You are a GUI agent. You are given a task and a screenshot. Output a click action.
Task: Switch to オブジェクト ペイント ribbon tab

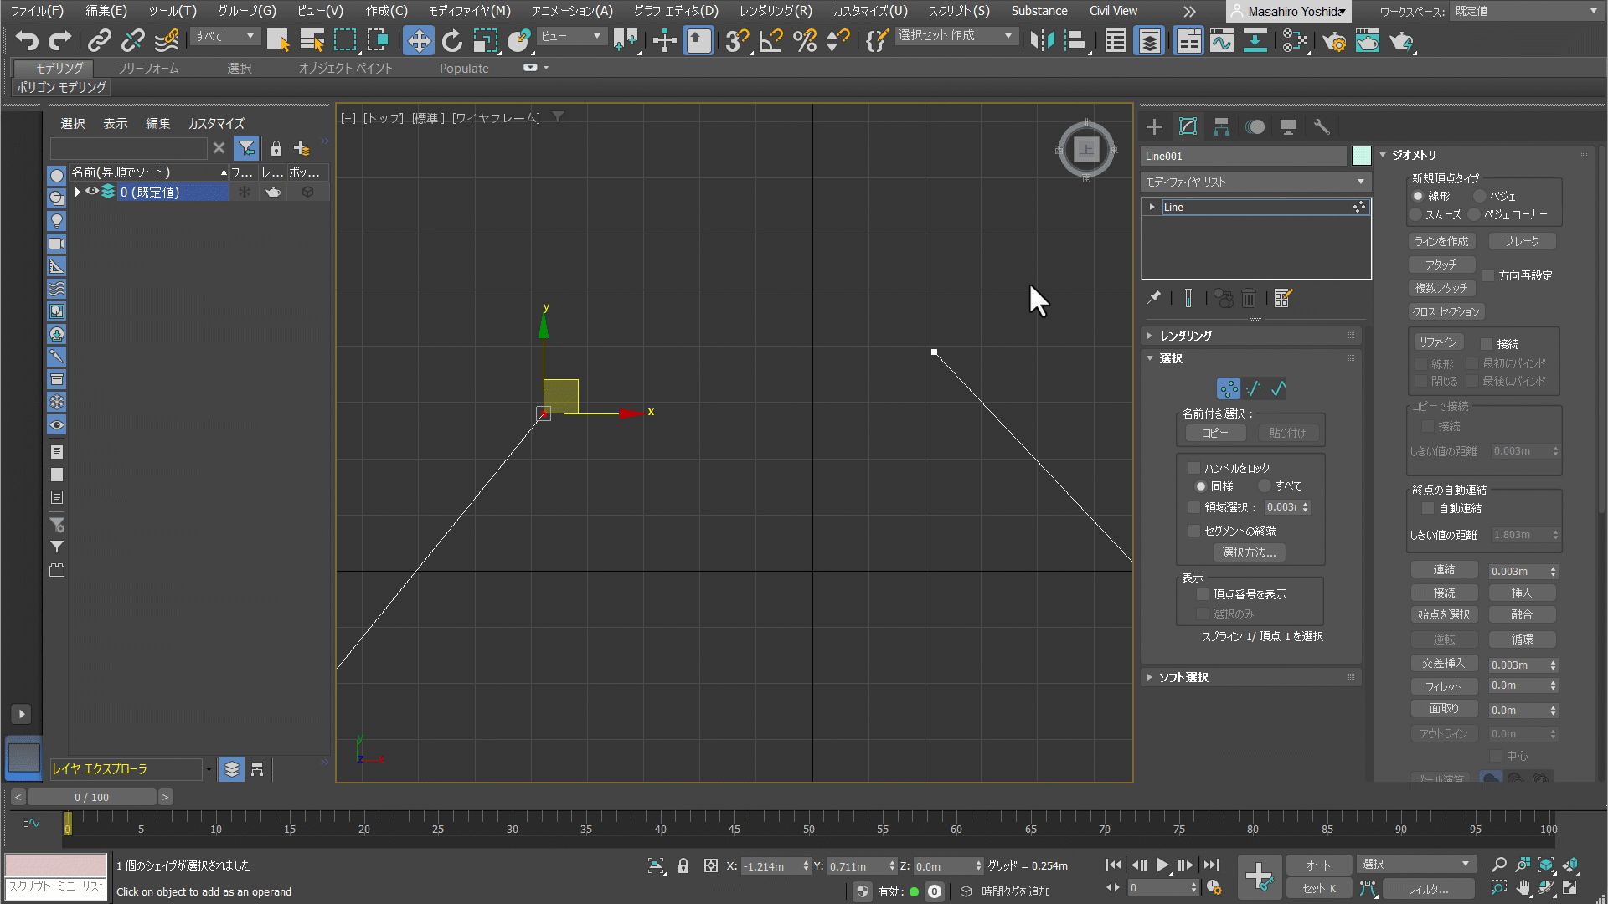coord(346,68)
